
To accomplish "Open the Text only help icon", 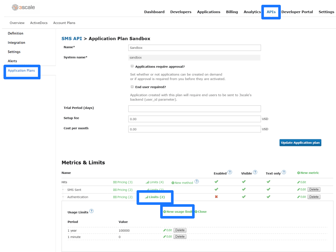I will (284, 172).
